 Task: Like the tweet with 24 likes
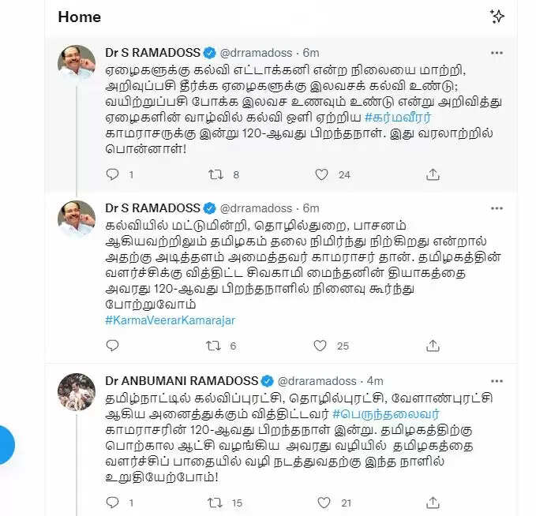[x=321, y=174]
